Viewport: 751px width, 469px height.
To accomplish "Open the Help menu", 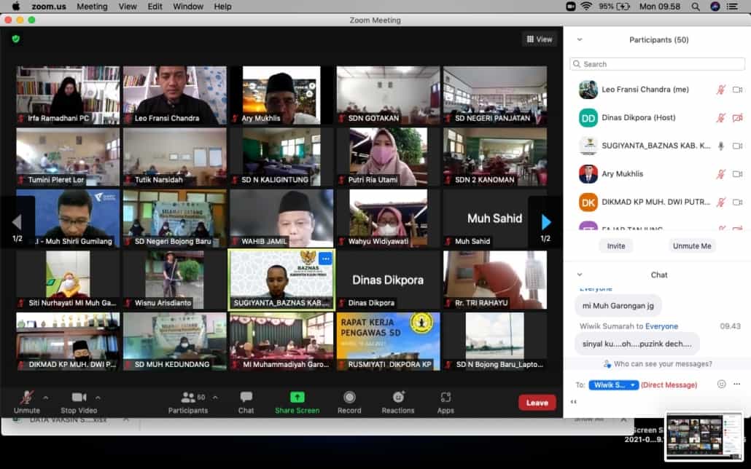I will pos(222,7).
